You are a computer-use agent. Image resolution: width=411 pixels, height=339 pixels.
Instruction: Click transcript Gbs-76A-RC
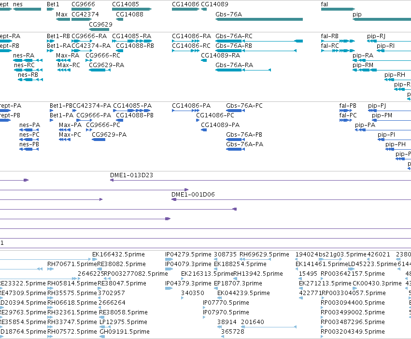coord(234,36)
